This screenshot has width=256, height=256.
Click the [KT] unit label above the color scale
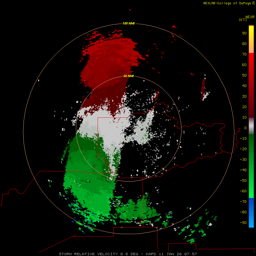[243, 20]
